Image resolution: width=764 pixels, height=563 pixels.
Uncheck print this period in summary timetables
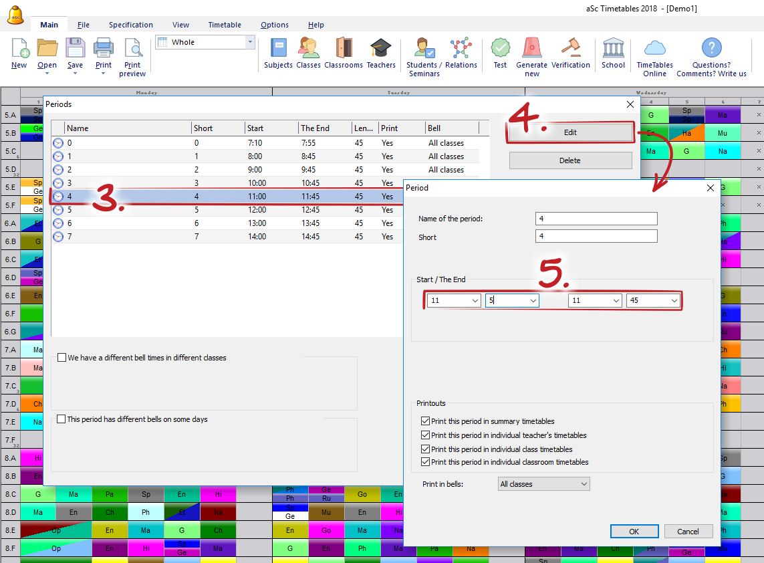click(426, 421)
